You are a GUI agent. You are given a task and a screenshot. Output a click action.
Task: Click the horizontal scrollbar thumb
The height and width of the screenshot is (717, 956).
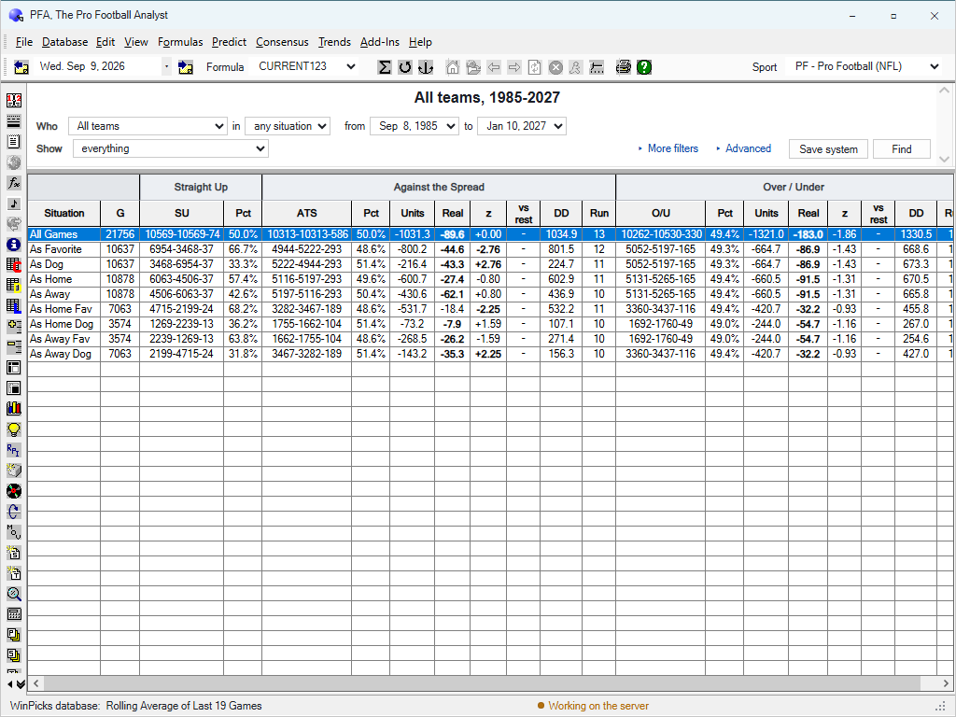point(482,683)
